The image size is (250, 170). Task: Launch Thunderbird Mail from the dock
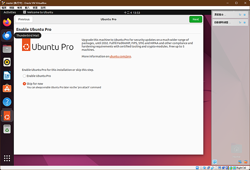(7, 35)
